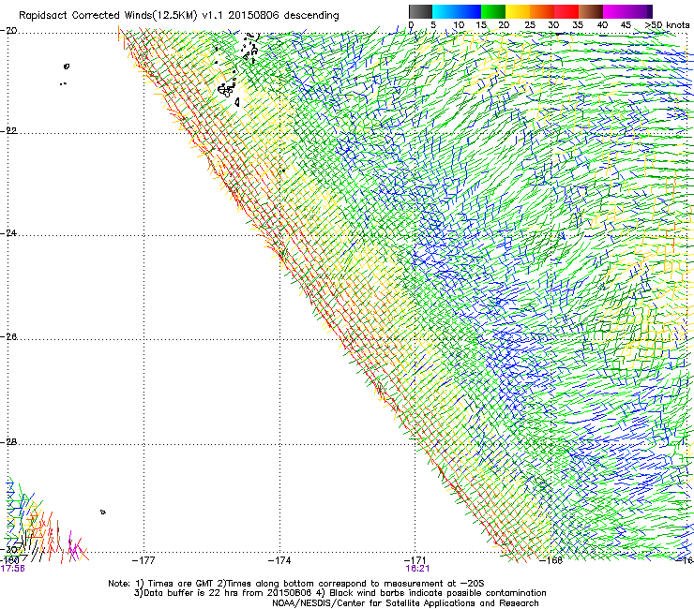The width and height of the screenshot is (694, 609).
Task: Click the gray 0-5 knots color band
Action: pyautogui.click(x=420, y=11)
